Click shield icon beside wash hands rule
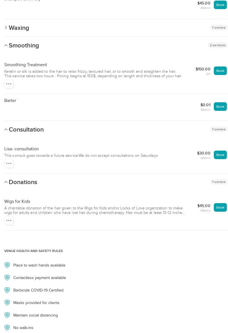 7,265
